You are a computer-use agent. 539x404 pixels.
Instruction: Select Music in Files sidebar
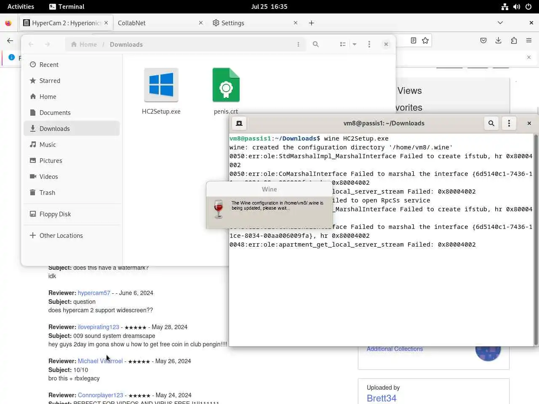pyautogui.click(x=72, y=145)
